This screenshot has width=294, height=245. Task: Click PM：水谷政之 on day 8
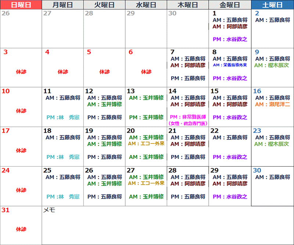pyautogui.click(x=230, y=78)
